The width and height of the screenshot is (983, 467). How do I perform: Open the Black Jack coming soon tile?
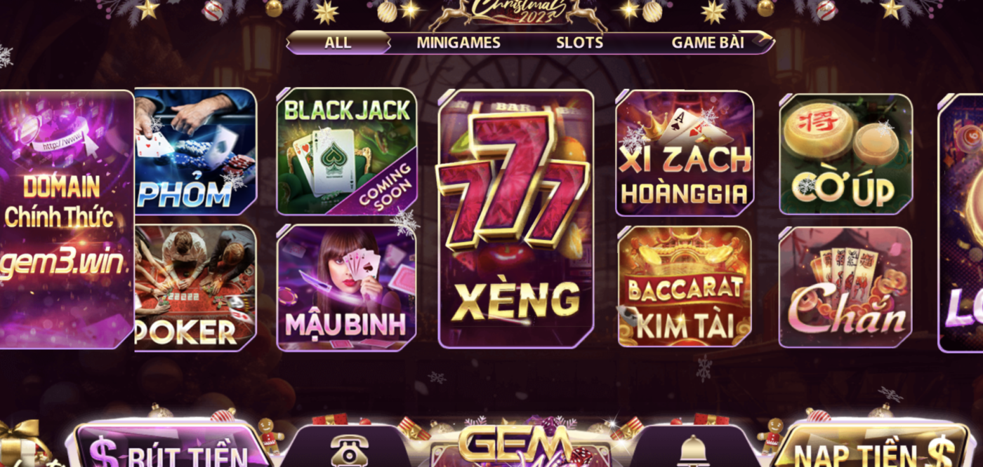(x=347, y=151)
